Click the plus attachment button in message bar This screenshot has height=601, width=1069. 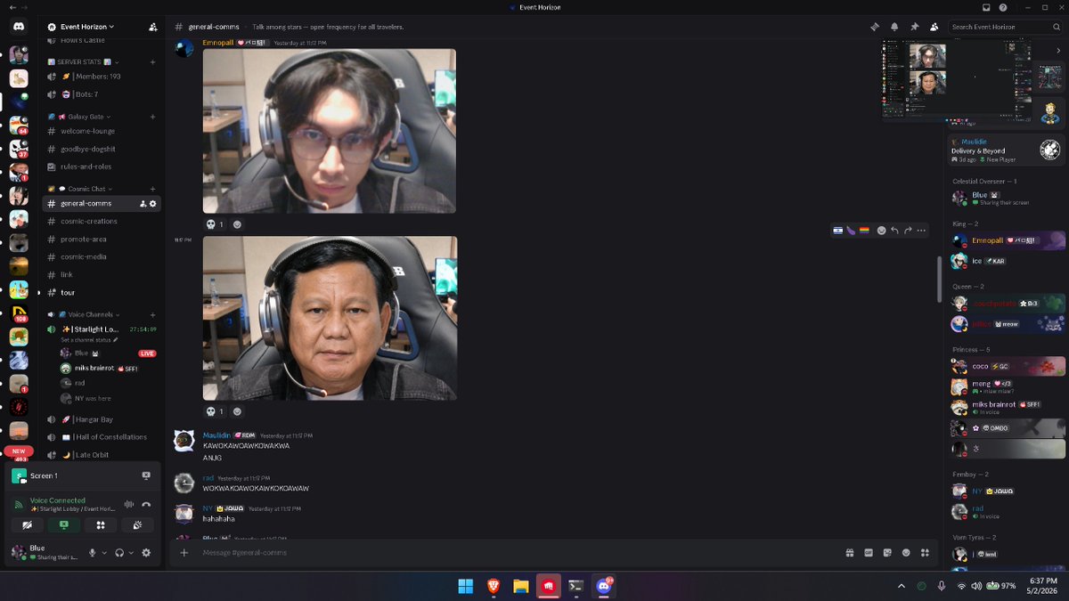pos(184,553)
